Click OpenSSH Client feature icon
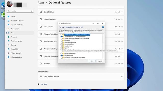Viewport: 163px width, 91px height. coord(41,12)
